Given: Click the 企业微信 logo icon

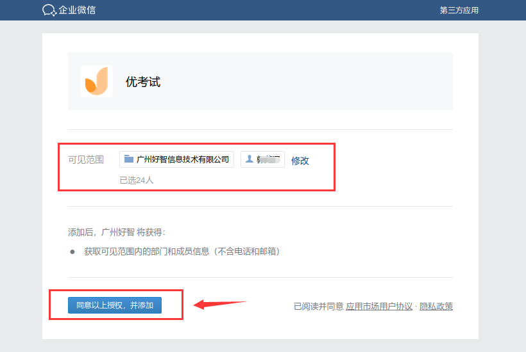Looking at the screenshot, I should click(49, 10).
